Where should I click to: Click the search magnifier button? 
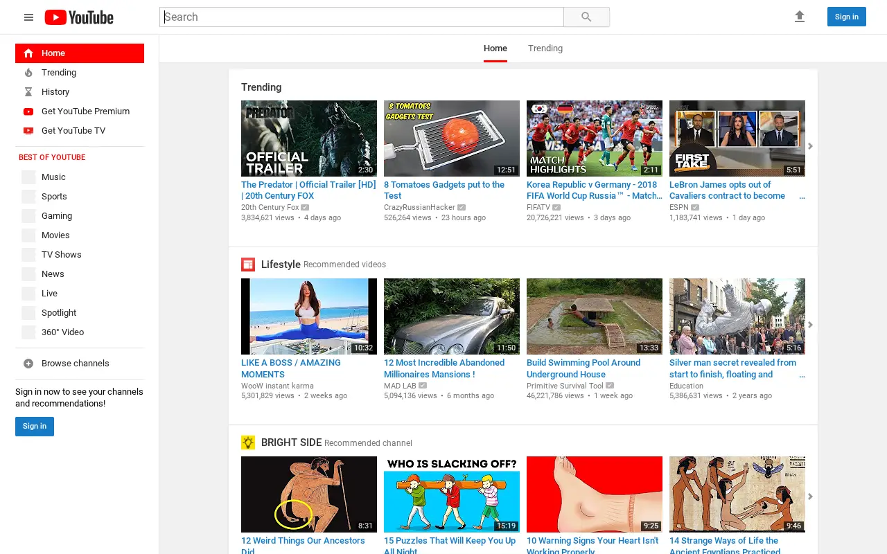(x=586, y=17)
